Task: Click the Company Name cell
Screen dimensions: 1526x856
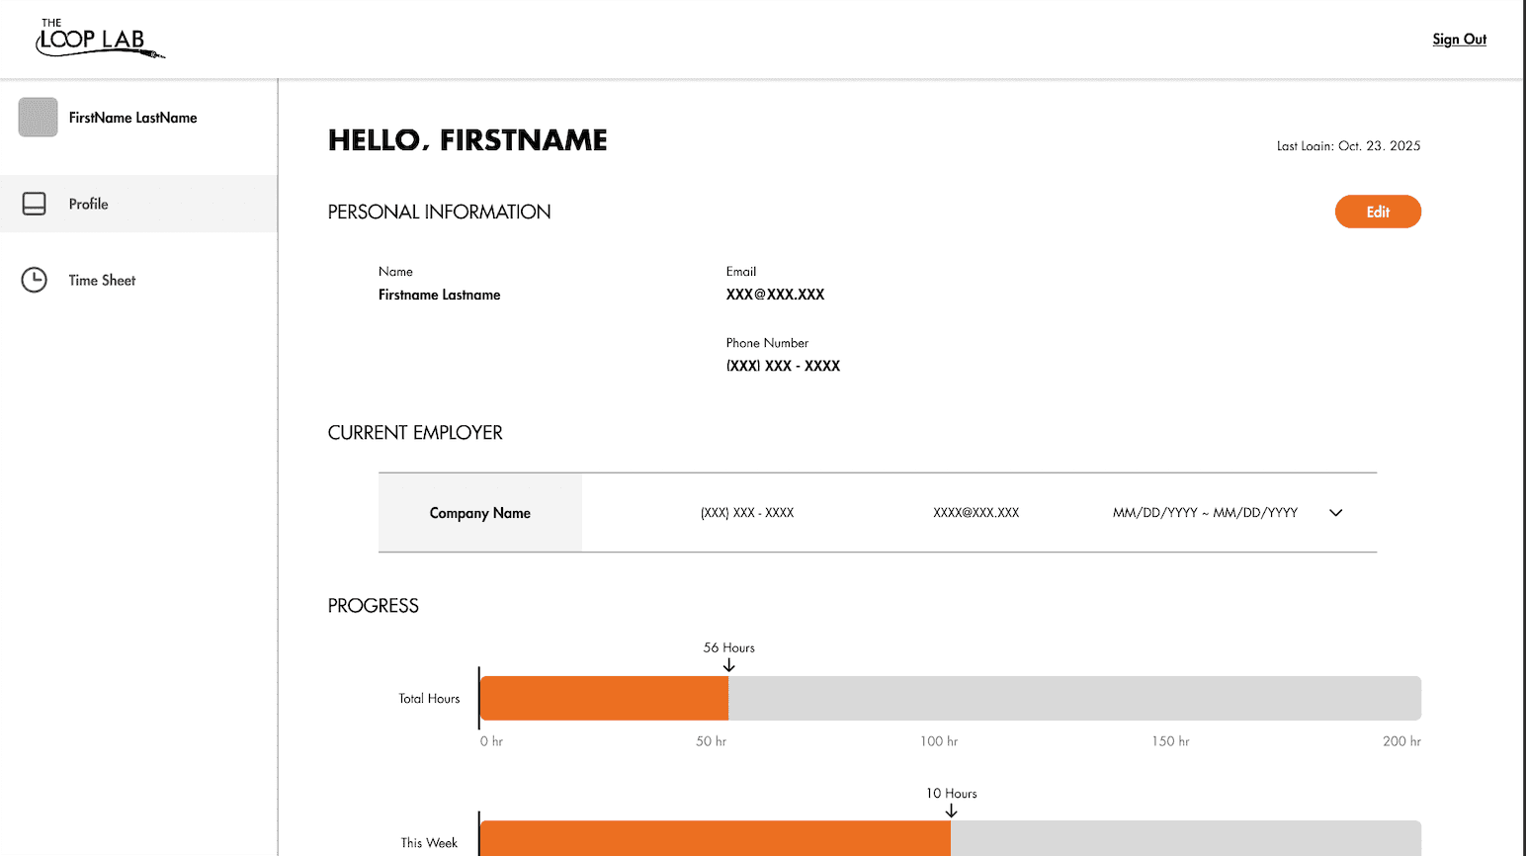Action: coord(480,513)
